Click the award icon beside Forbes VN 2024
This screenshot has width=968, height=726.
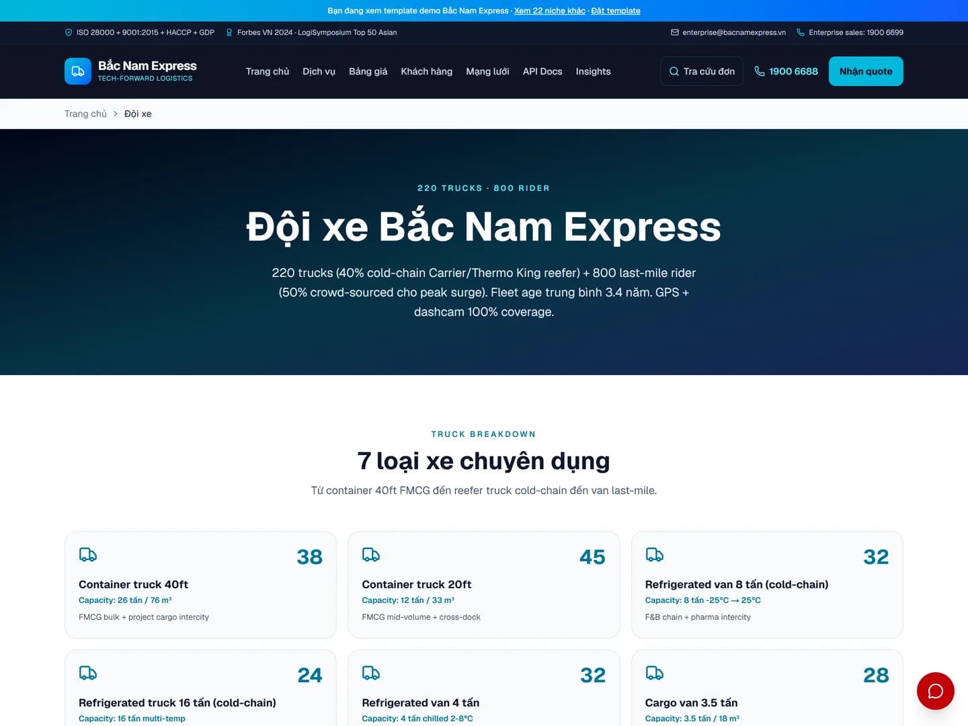pos(229,32)
